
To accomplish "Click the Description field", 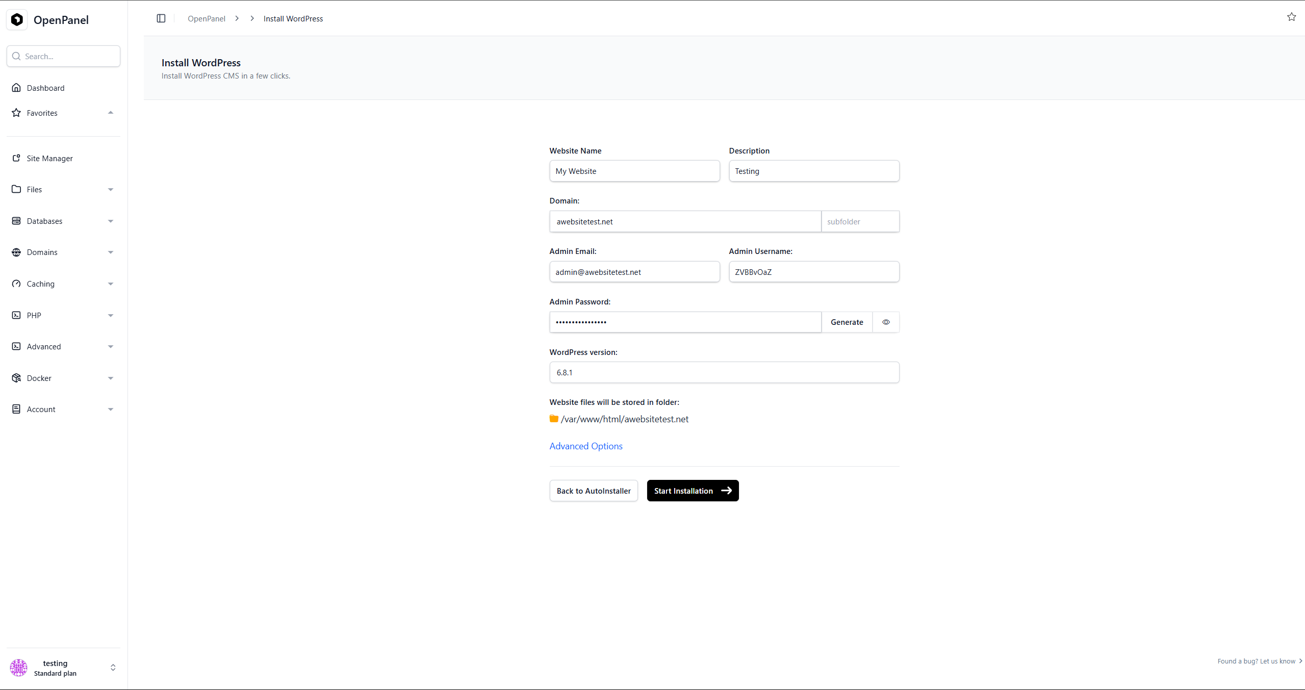I will [x=814, y=171].
